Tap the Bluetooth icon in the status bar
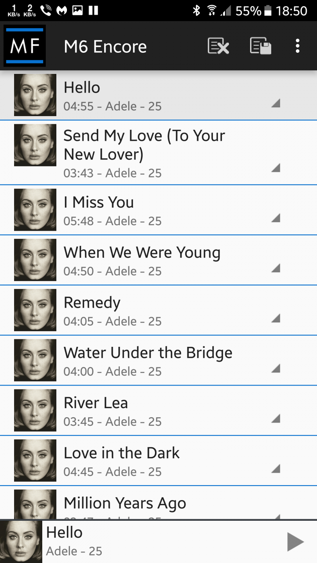The width and height of the screenshot is (317, 563). pyautogui.click(x=196, y=11)
